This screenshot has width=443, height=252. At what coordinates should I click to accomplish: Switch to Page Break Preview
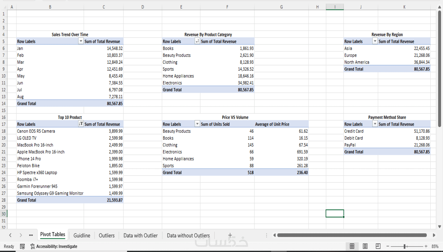[x=378, y=246]
